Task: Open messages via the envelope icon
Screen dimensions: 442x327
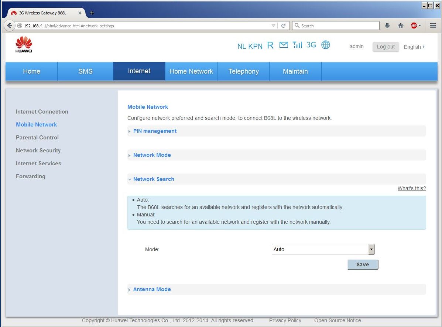Action: pos(284,45)
